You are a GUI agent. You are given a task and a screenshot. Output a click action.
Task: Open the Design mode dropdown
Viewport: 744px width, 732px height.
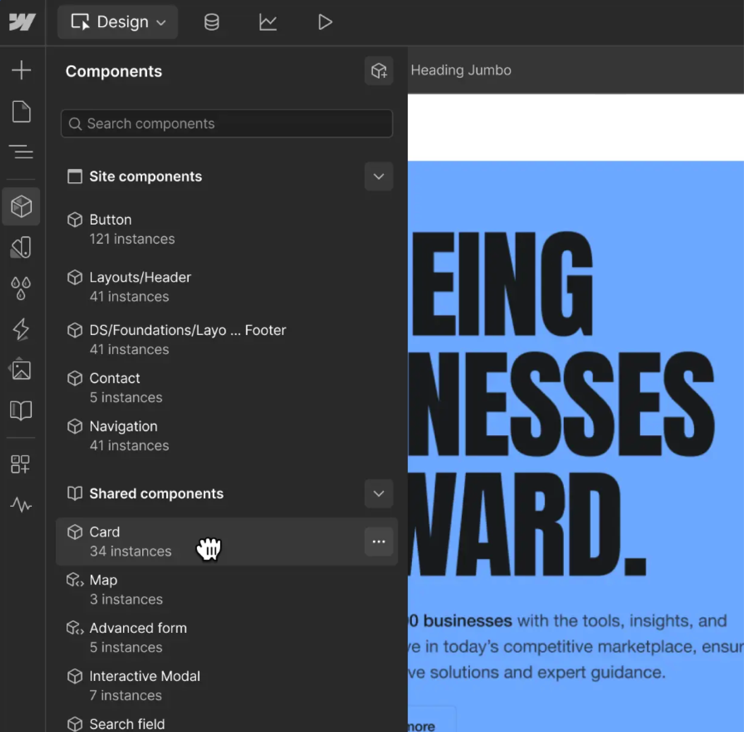(118, 22)
